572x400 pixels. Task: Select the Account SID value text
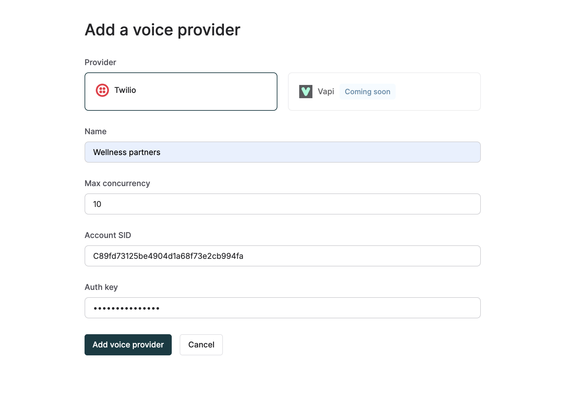168,256
